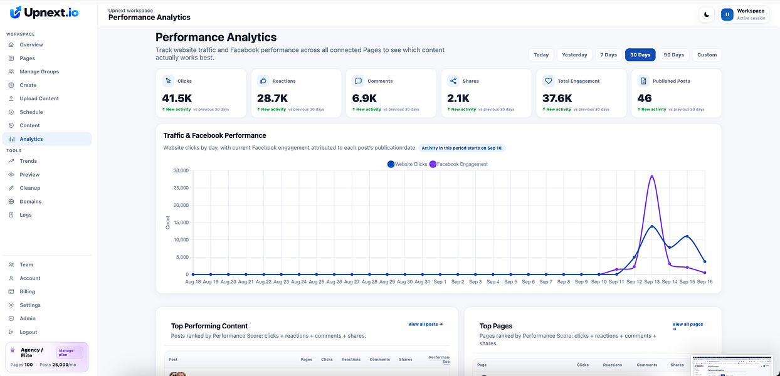Click the Comments speech-bubble icon
Screen dimensions: 780x376
[358, 81]
